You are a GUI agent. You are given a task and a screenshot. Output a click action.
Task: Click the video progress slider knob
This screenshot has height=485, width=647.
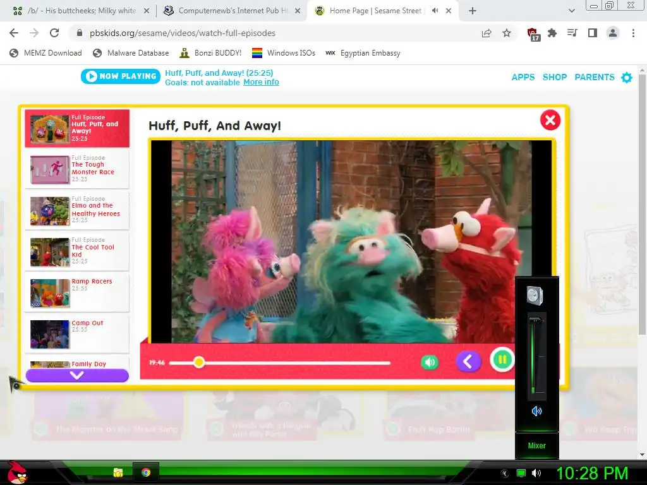[199, 362]
